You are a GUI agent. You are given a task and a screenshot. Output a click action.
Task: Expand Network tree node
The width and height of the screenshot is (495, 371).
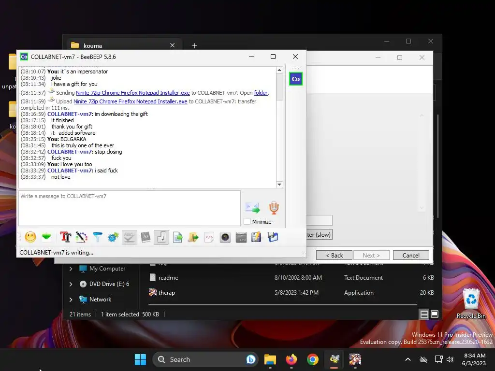(71, 300)
